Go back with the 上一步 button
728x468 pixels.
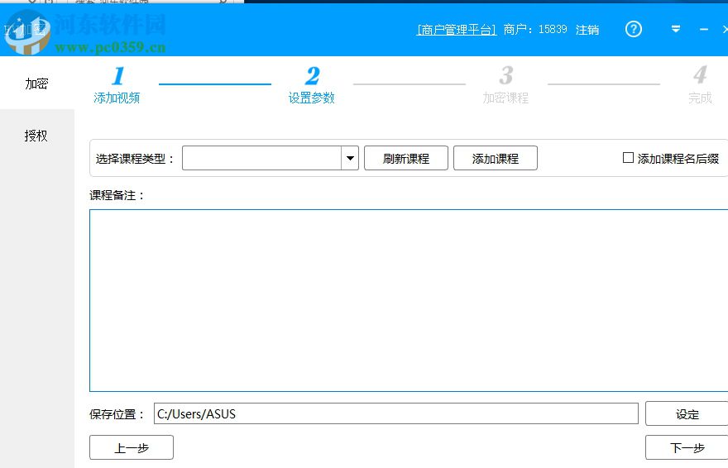click(x=132, y=447)
